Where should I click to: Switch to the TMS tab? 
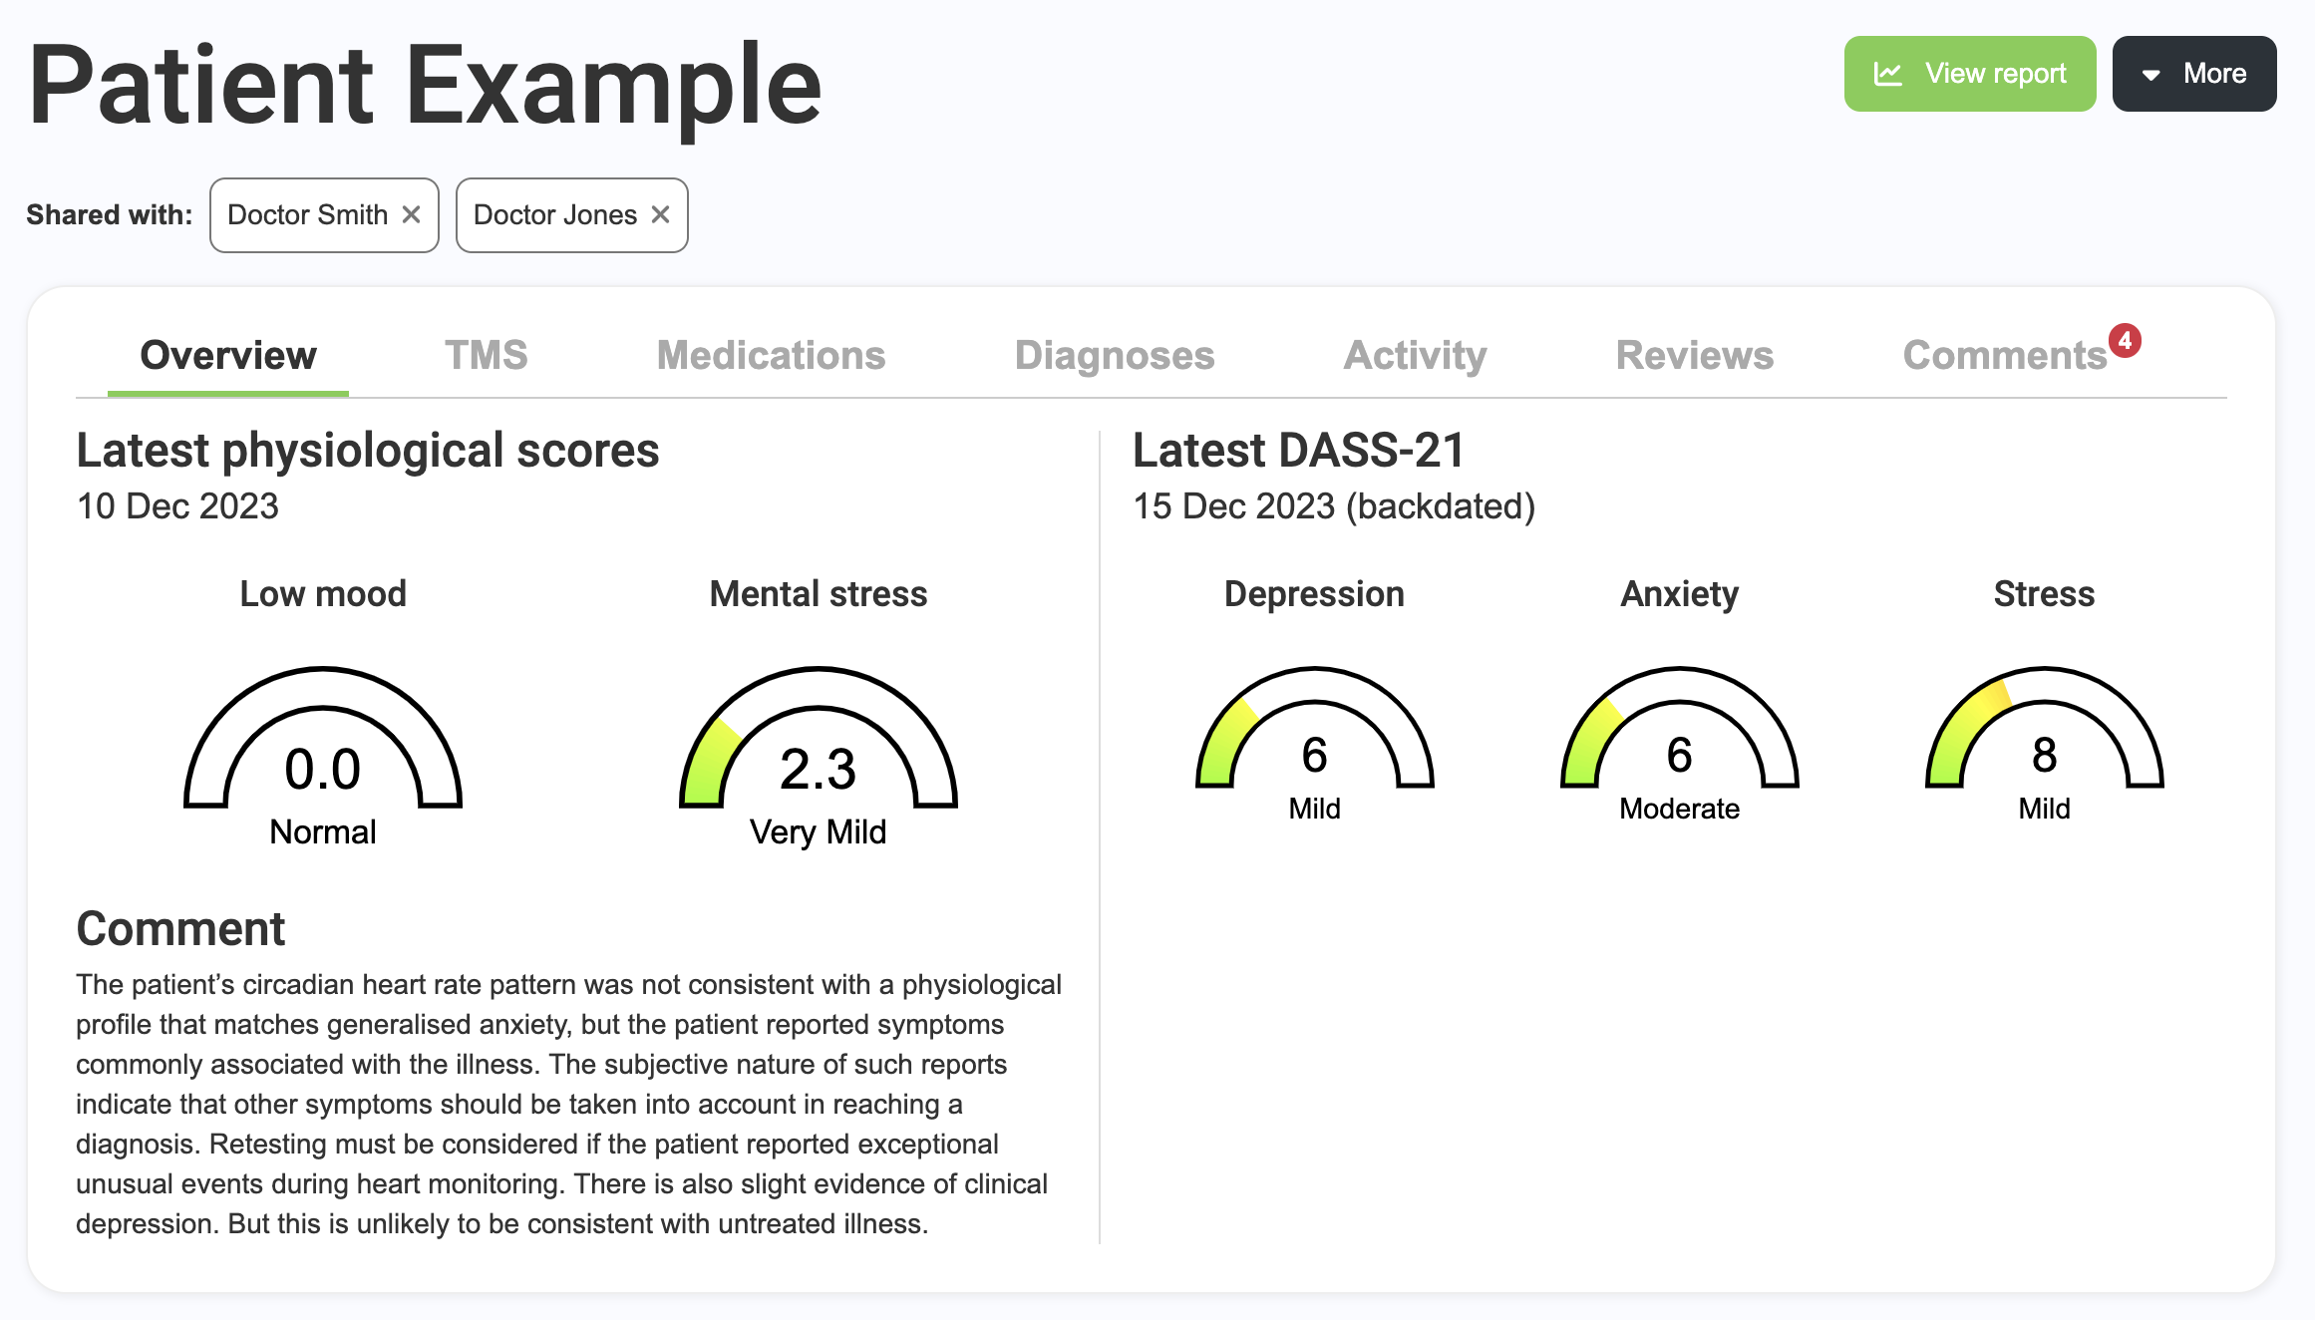pos(486,355)
